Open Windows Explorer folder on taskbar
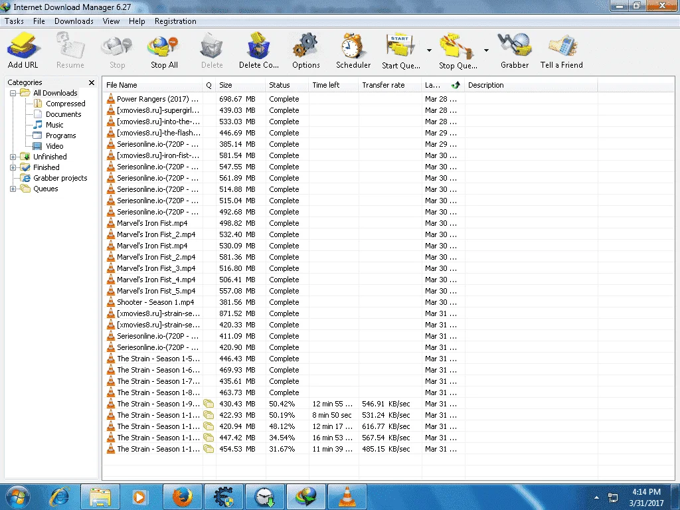680x510 pixels. [x=100, y=497]
